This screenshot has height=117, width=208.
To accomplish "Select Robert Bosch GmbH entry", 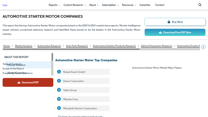I will pyautogui.click(x=85, y=72).
